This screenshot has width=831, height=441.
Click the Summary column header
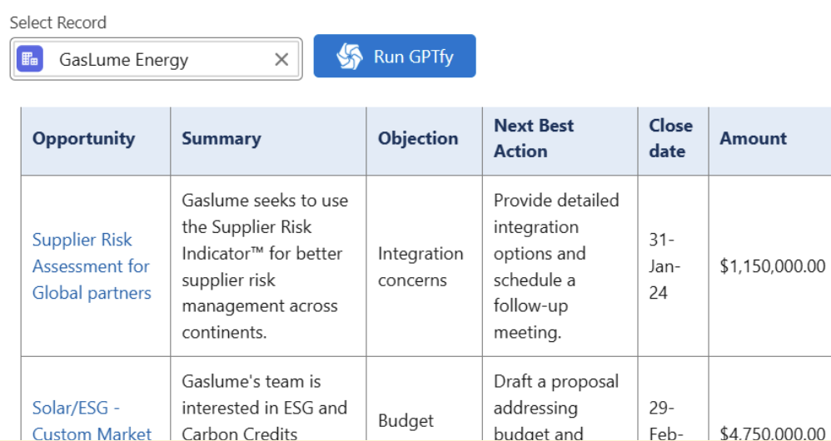tap(221, 139)
